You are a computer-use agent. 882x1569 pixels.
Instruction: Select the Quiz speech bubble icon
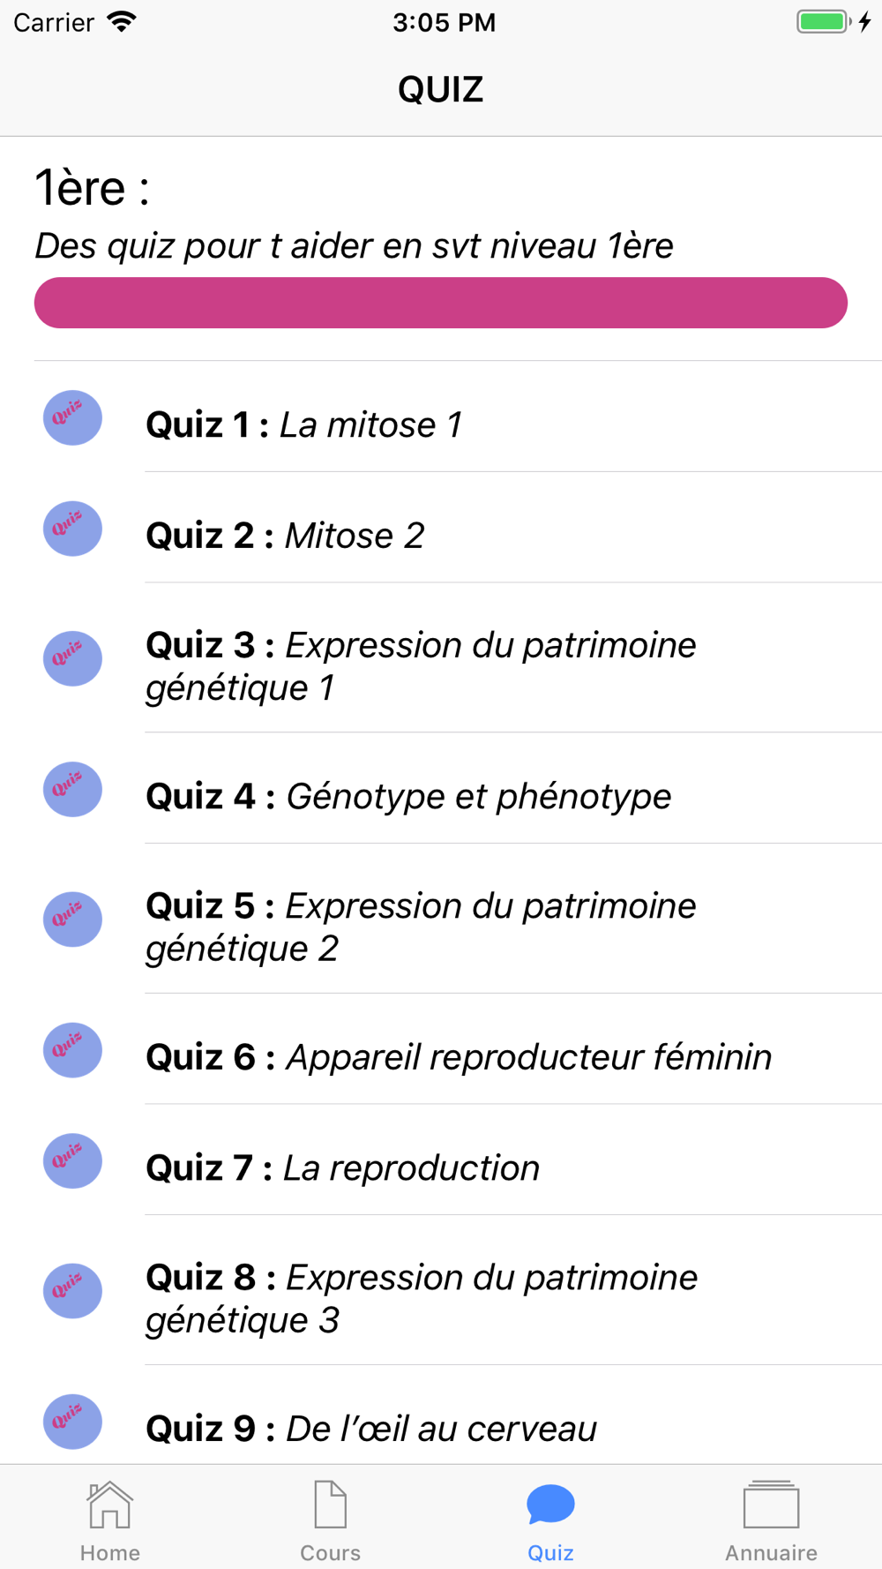pyautogui.click(x=550, y=1505)
